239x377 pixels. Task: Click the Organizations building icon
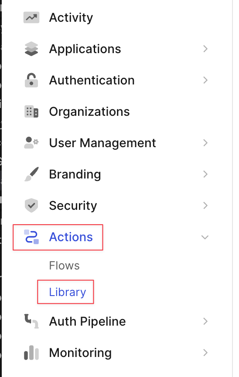[x=31, y=111]
